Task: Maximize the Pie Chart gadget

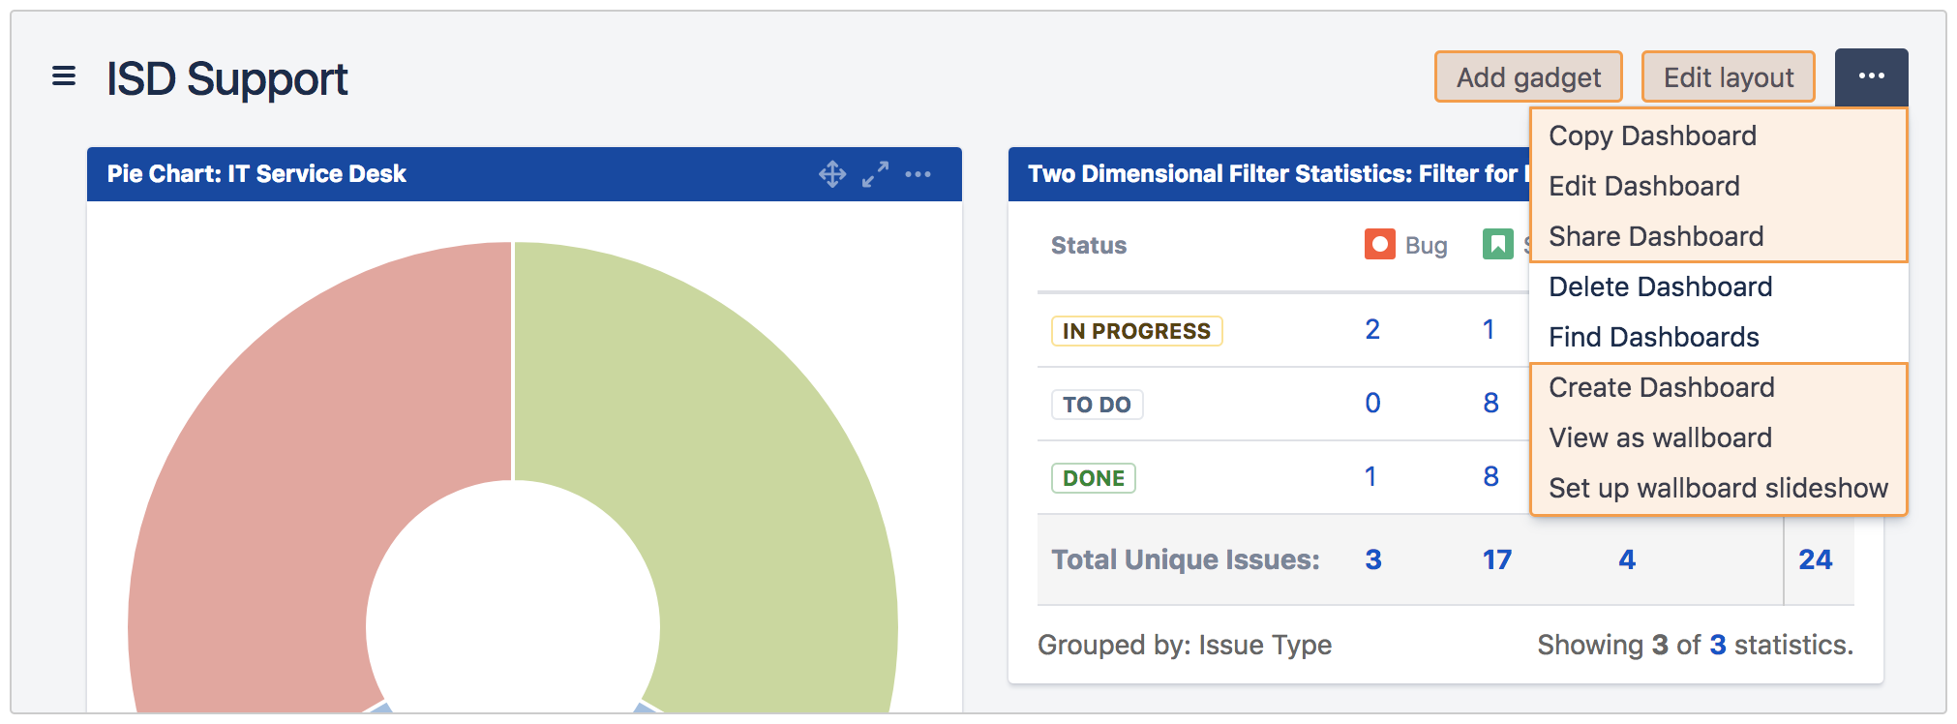Action: [875, 174]
